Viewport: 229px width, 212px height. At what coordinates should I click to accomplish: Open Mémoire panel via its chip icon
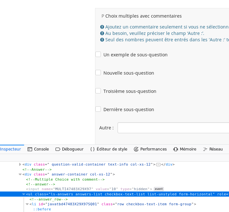pos(176,149)
